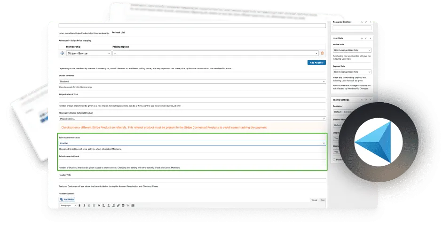Open the Enable Referral dropdown
This screenshot has width=442, height=225.
(192, 81)
